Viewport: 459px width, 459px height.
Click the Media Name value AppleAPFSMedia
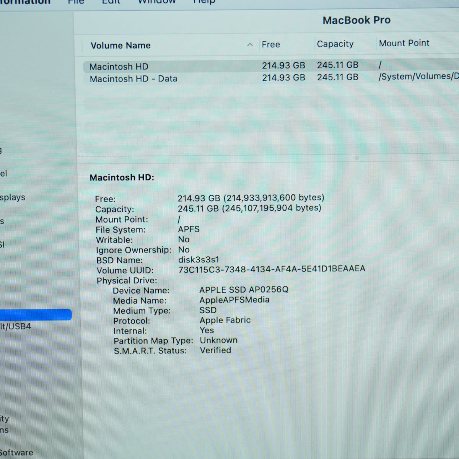click(234, 300)
